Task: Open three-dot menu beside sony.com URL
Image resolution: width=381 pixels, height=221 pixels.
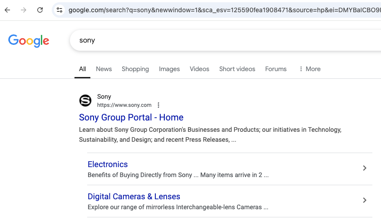Action: pyautogui.click(x=158, y=105)
